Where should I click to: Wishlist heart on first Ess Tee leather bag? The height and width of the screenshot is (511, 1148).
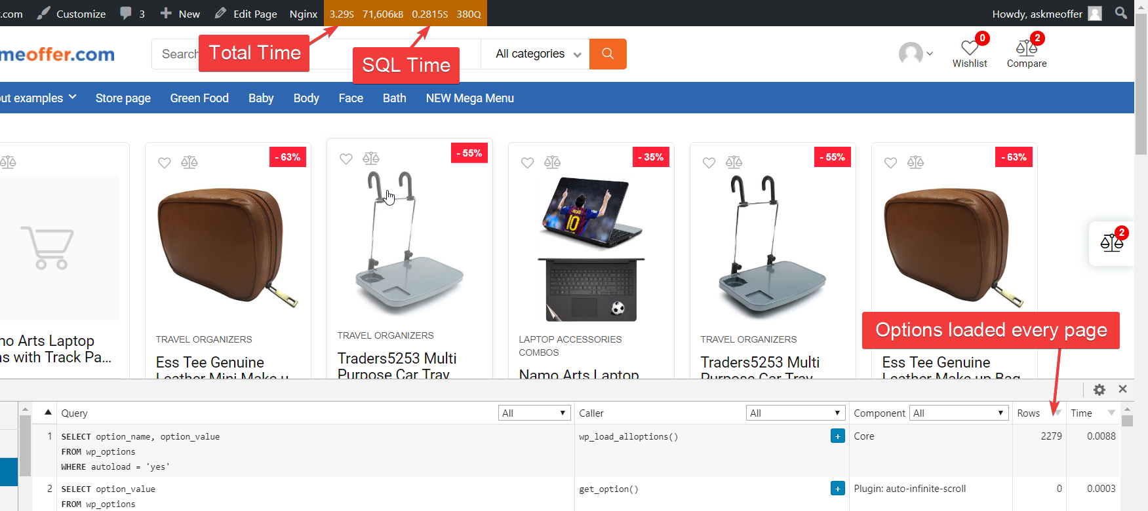(165, 162)
